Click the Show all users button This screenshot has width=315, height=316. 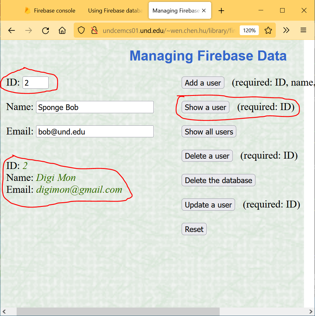[x=209, y=132]
